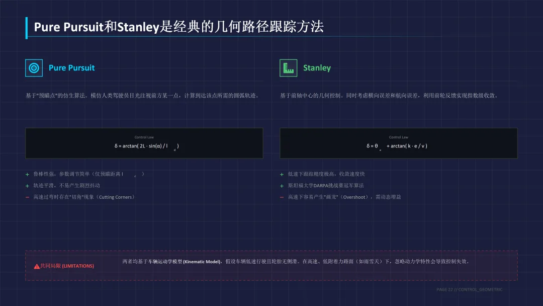
Task: Click the plus icon beside 轨迹平滑
Action: click(27, 186)
